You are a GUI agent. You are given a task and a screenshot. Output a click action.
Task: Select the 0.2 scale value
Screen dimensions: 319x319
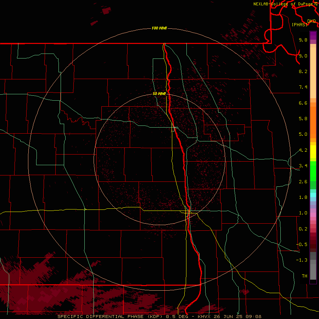303,229
